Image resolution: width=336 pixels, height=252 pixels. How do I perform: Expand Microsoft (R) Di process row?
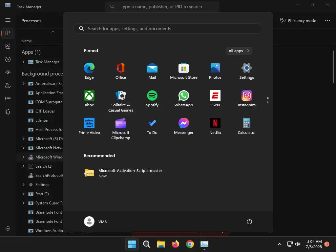pos(23,139)
